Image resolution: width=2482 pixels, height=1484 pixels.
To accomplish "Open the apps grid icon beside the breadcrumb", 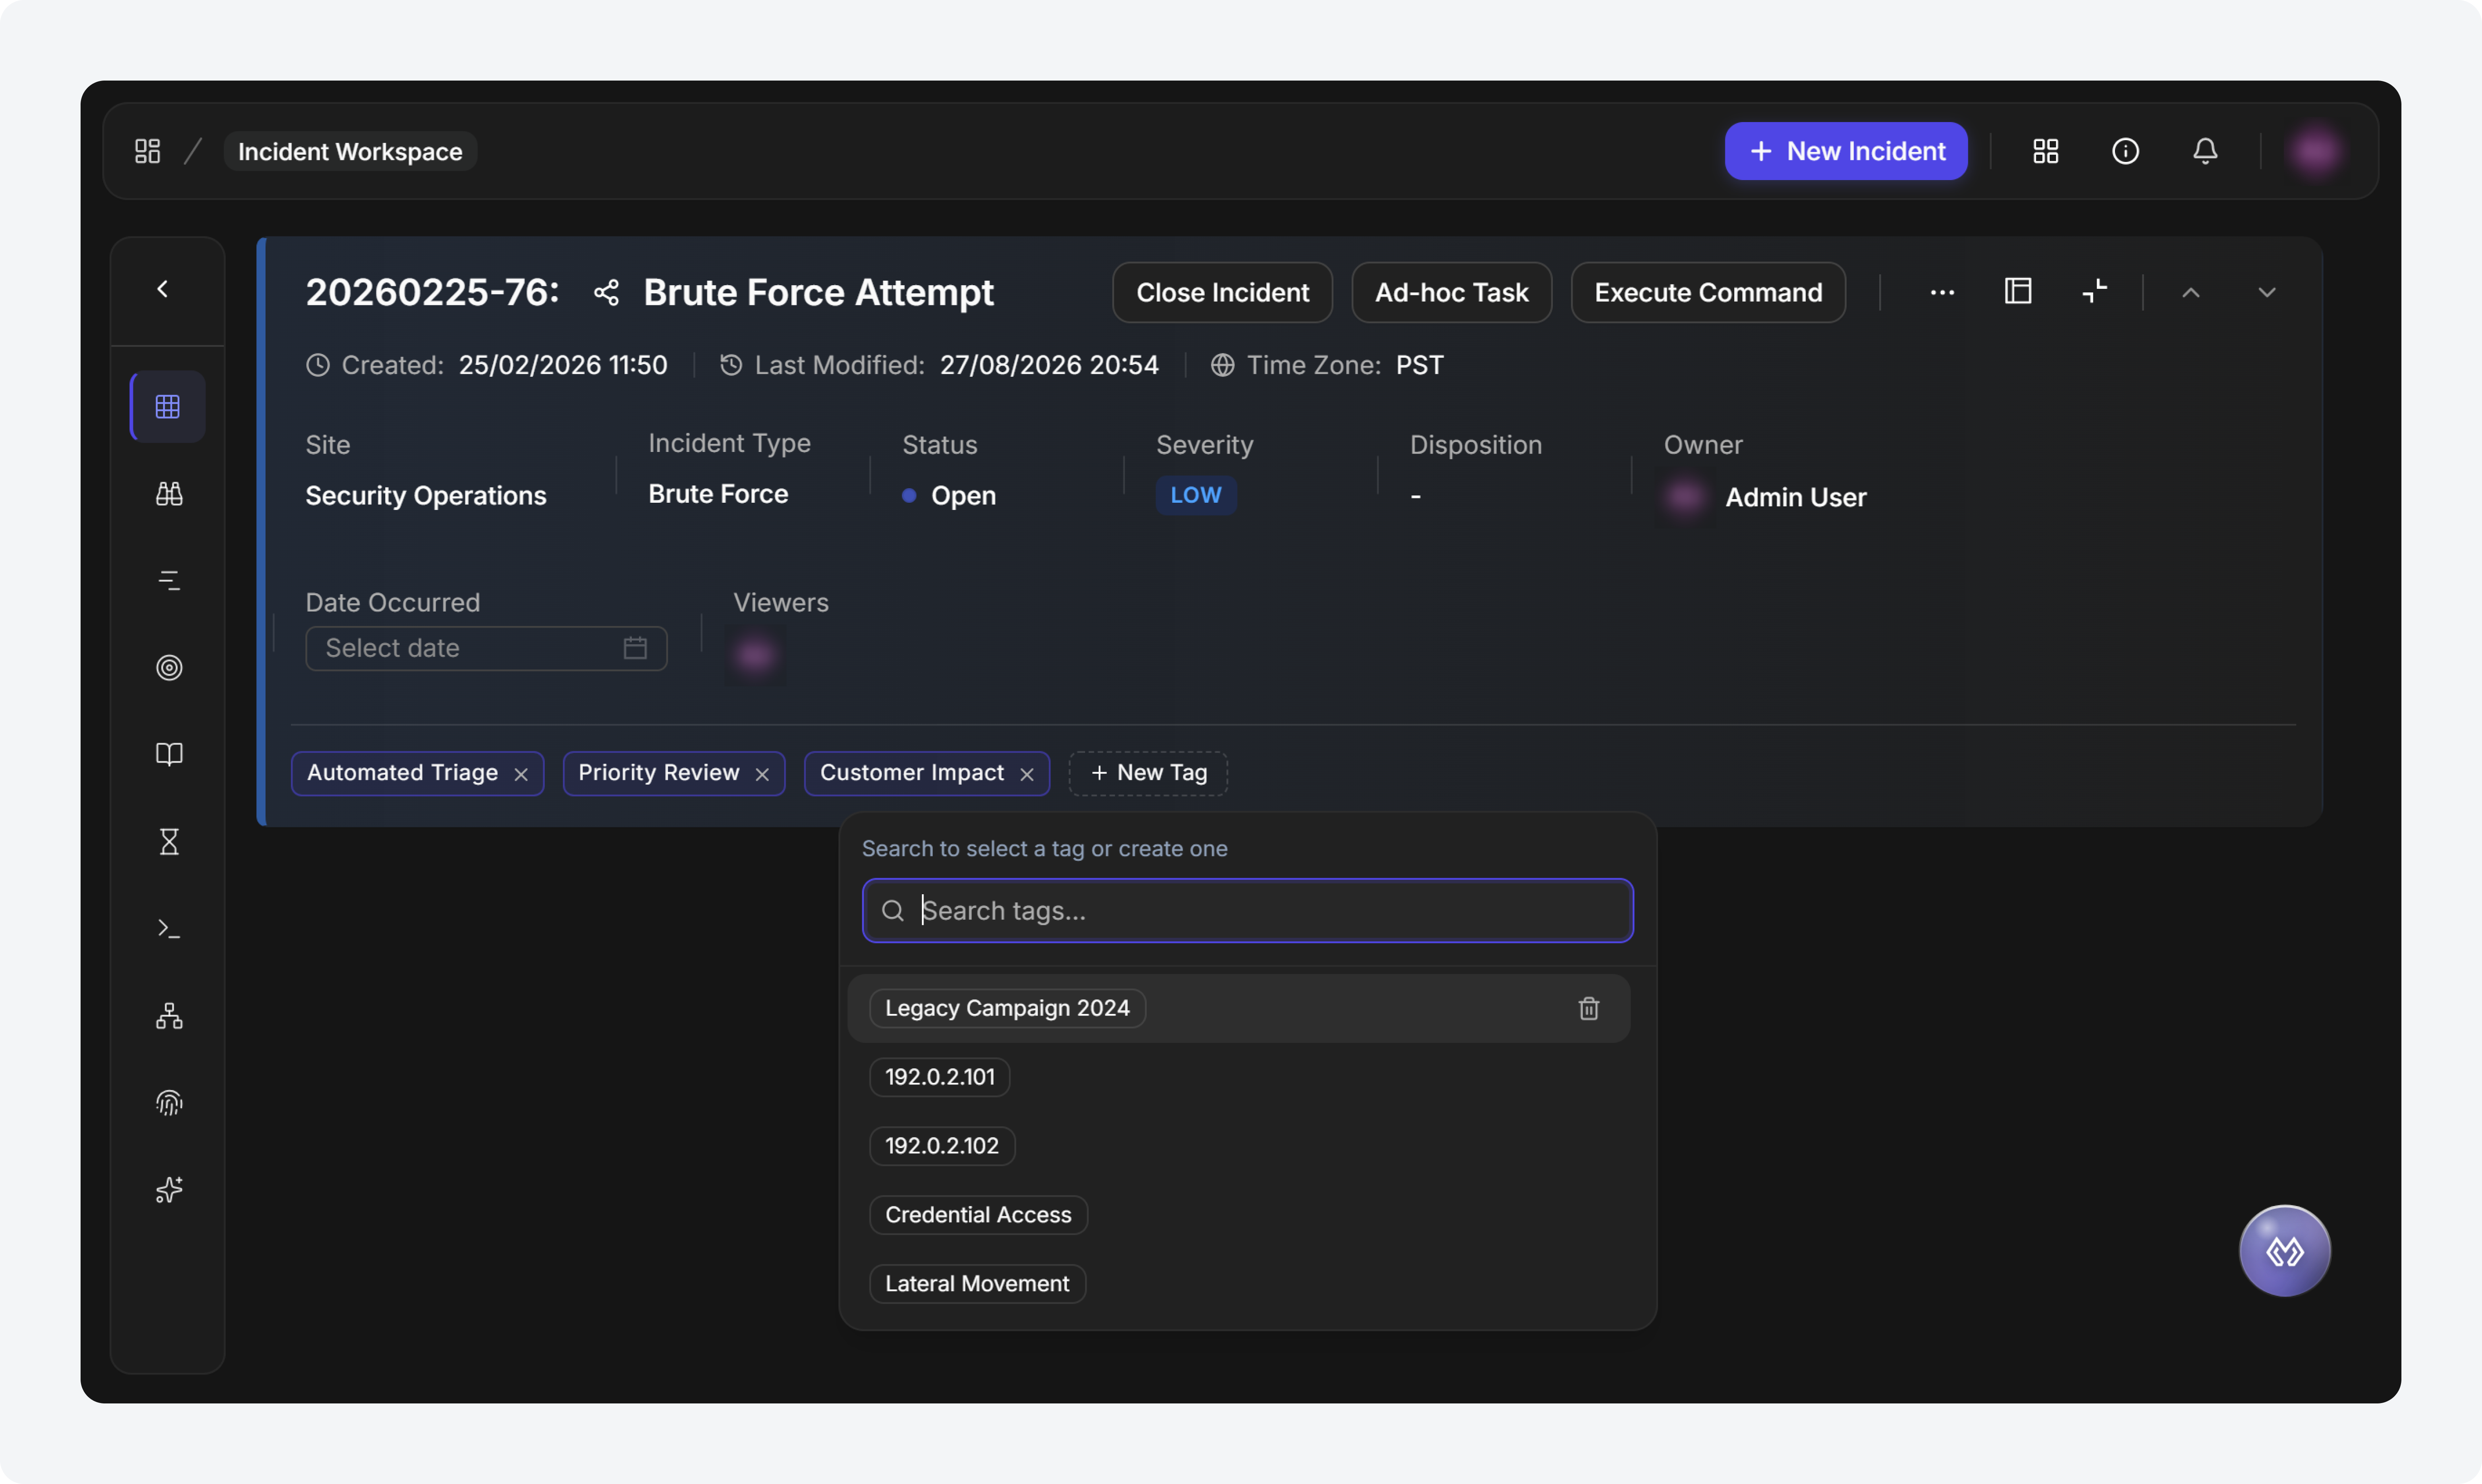I will (148, 151).
